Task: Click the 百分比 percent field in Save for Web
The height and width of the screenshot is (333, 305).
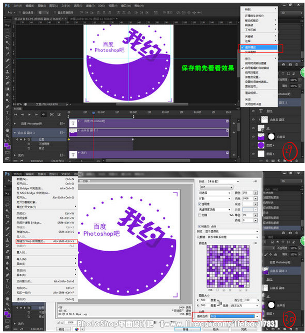Action: (250, 300)
